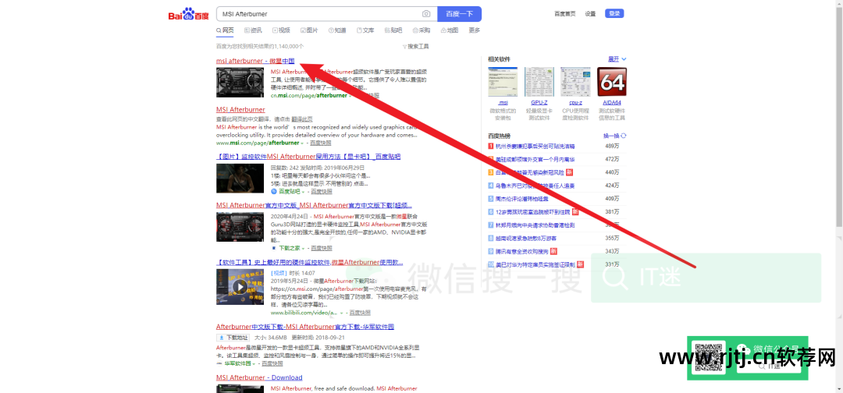Open hot search item 越南现混装急败数8万游客
Viewport: 843px width, 393px height.
526,238
